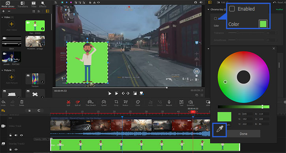Click the yellow add track icon
Image resolution: width=286 pixels, height=153 pixels.
[x=3, y=111]
